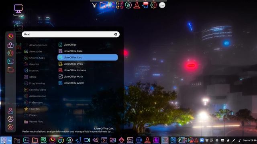Launch LibreOffice Base from the results
257x144 pixels.
(88, 51)
